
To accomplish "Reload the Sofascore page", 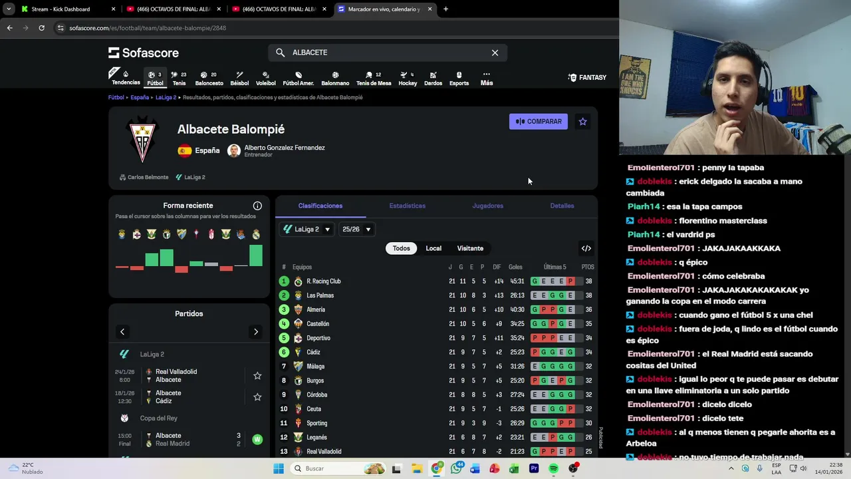I will (x=41, y=28).
